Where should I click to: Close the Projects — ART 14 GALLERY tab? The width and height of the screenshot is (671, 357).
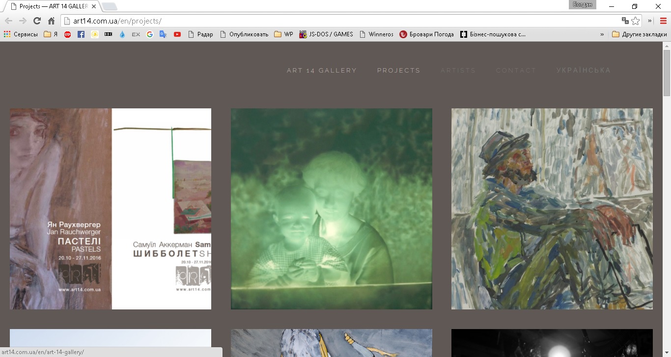coord(93,6)
